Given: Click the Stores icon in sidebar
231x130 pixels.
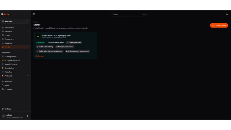Looking at the screenshot, I should point(3,47).
